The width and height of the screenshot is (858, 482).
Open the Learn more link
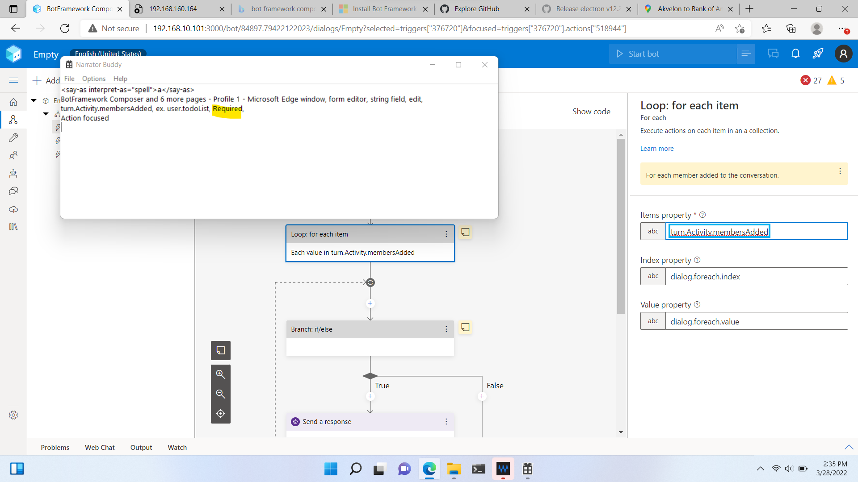point(656,149)
